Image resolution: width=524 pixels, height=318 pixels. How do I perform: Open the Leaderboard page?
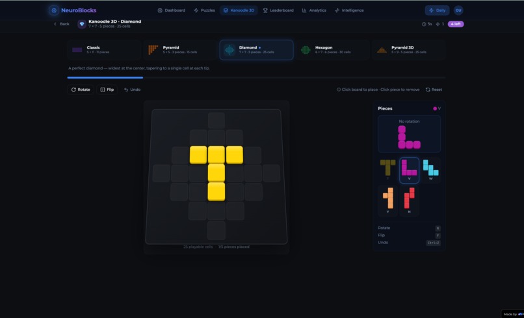click(x=278, y=10)
